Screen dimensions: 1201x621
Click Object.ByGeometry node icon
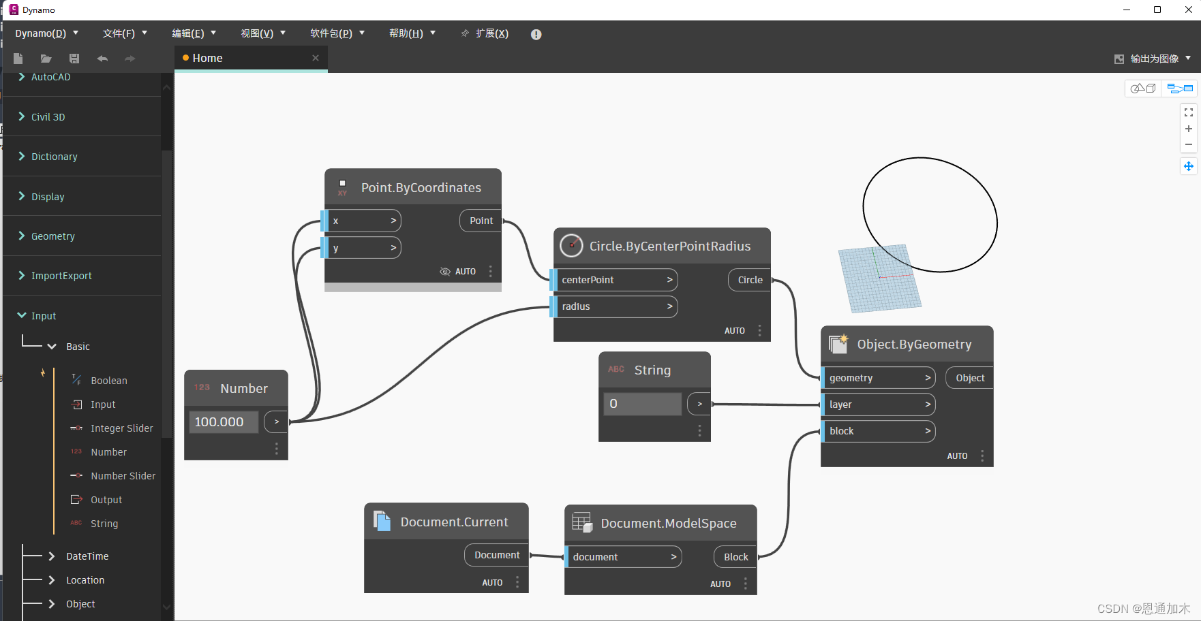point(838,344)
